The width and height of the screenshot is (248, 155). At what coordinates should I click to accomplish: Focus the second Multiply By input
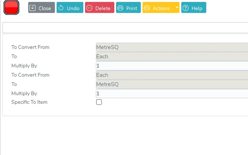[x=172, y=93]
